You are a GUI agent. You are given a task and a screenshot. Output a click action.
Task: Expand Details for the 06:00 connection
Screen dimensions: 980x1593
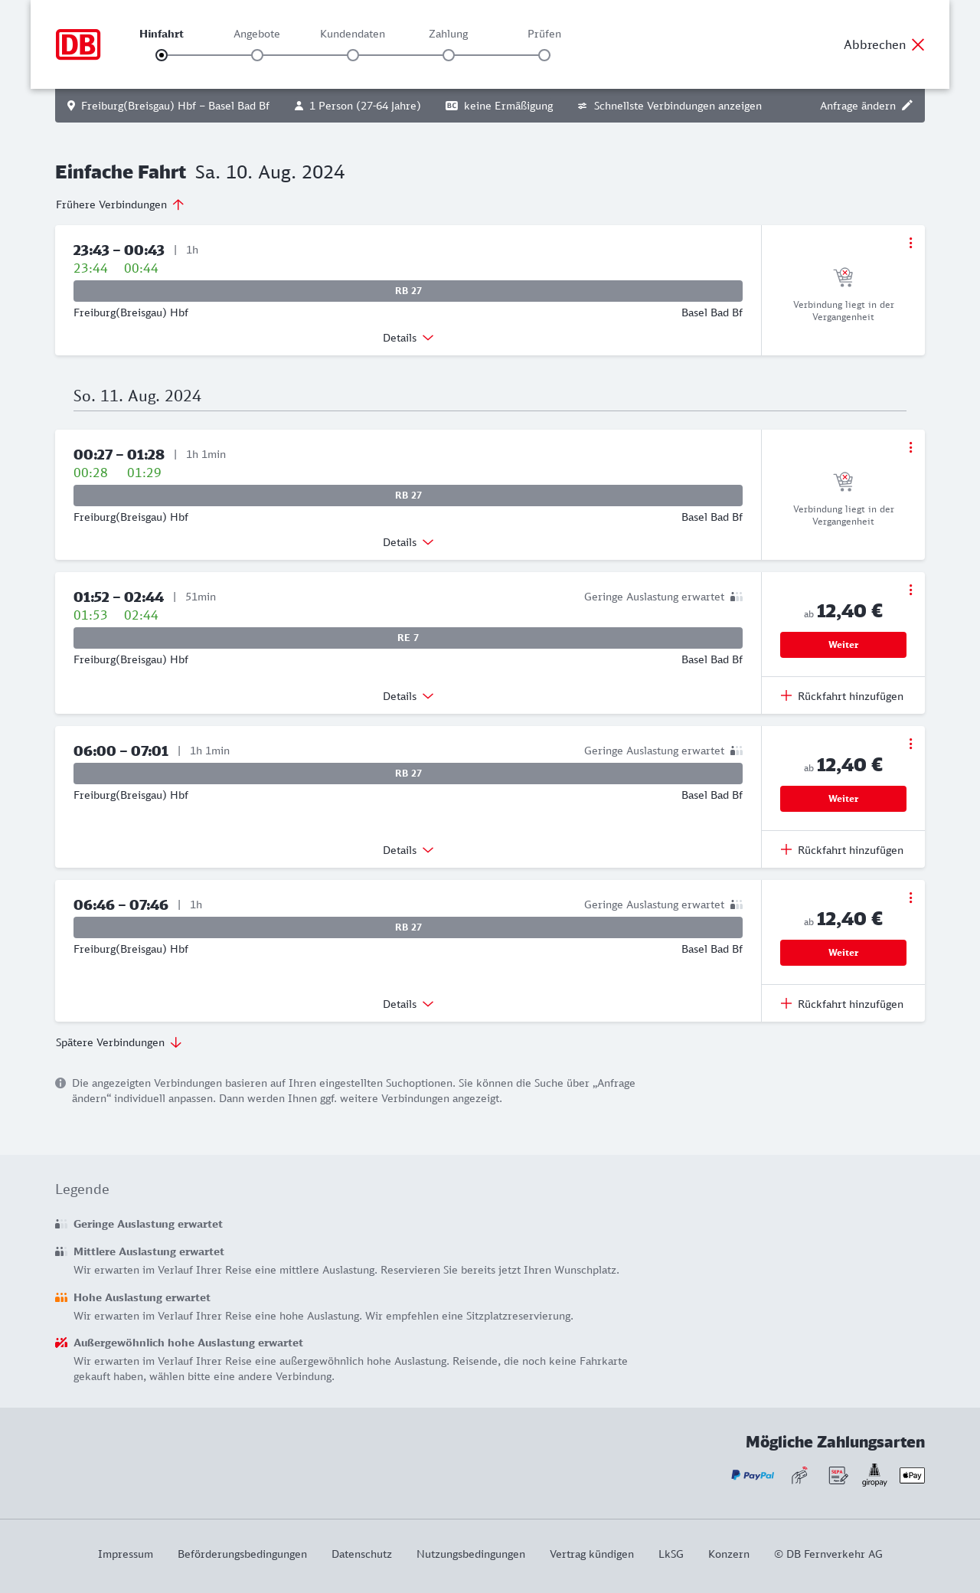coord(408,850)
